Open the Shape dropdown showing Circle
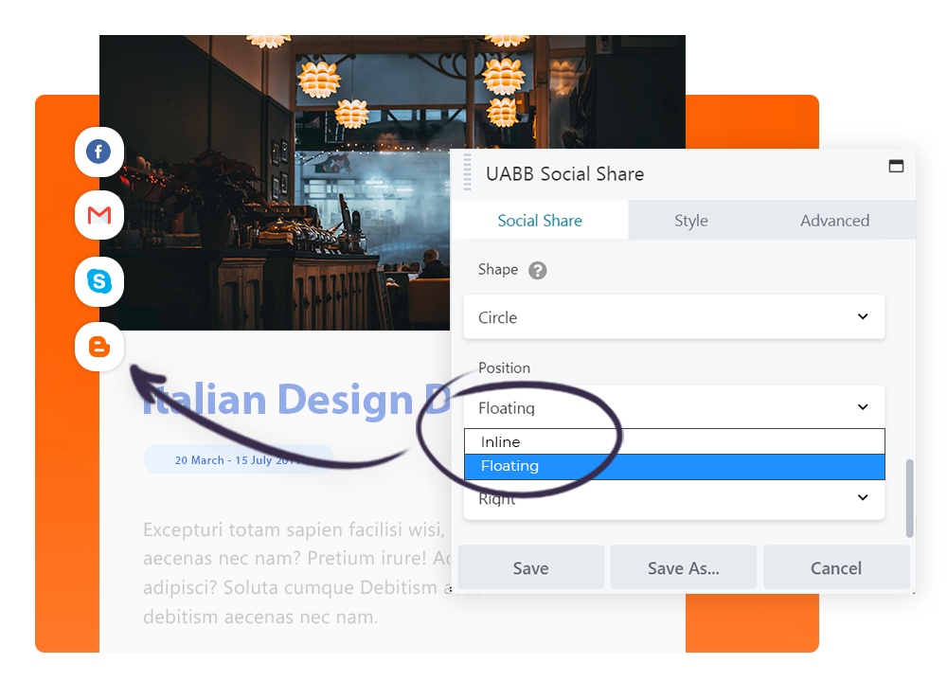The height and width of the screenshot is (699, 947). 673,317
